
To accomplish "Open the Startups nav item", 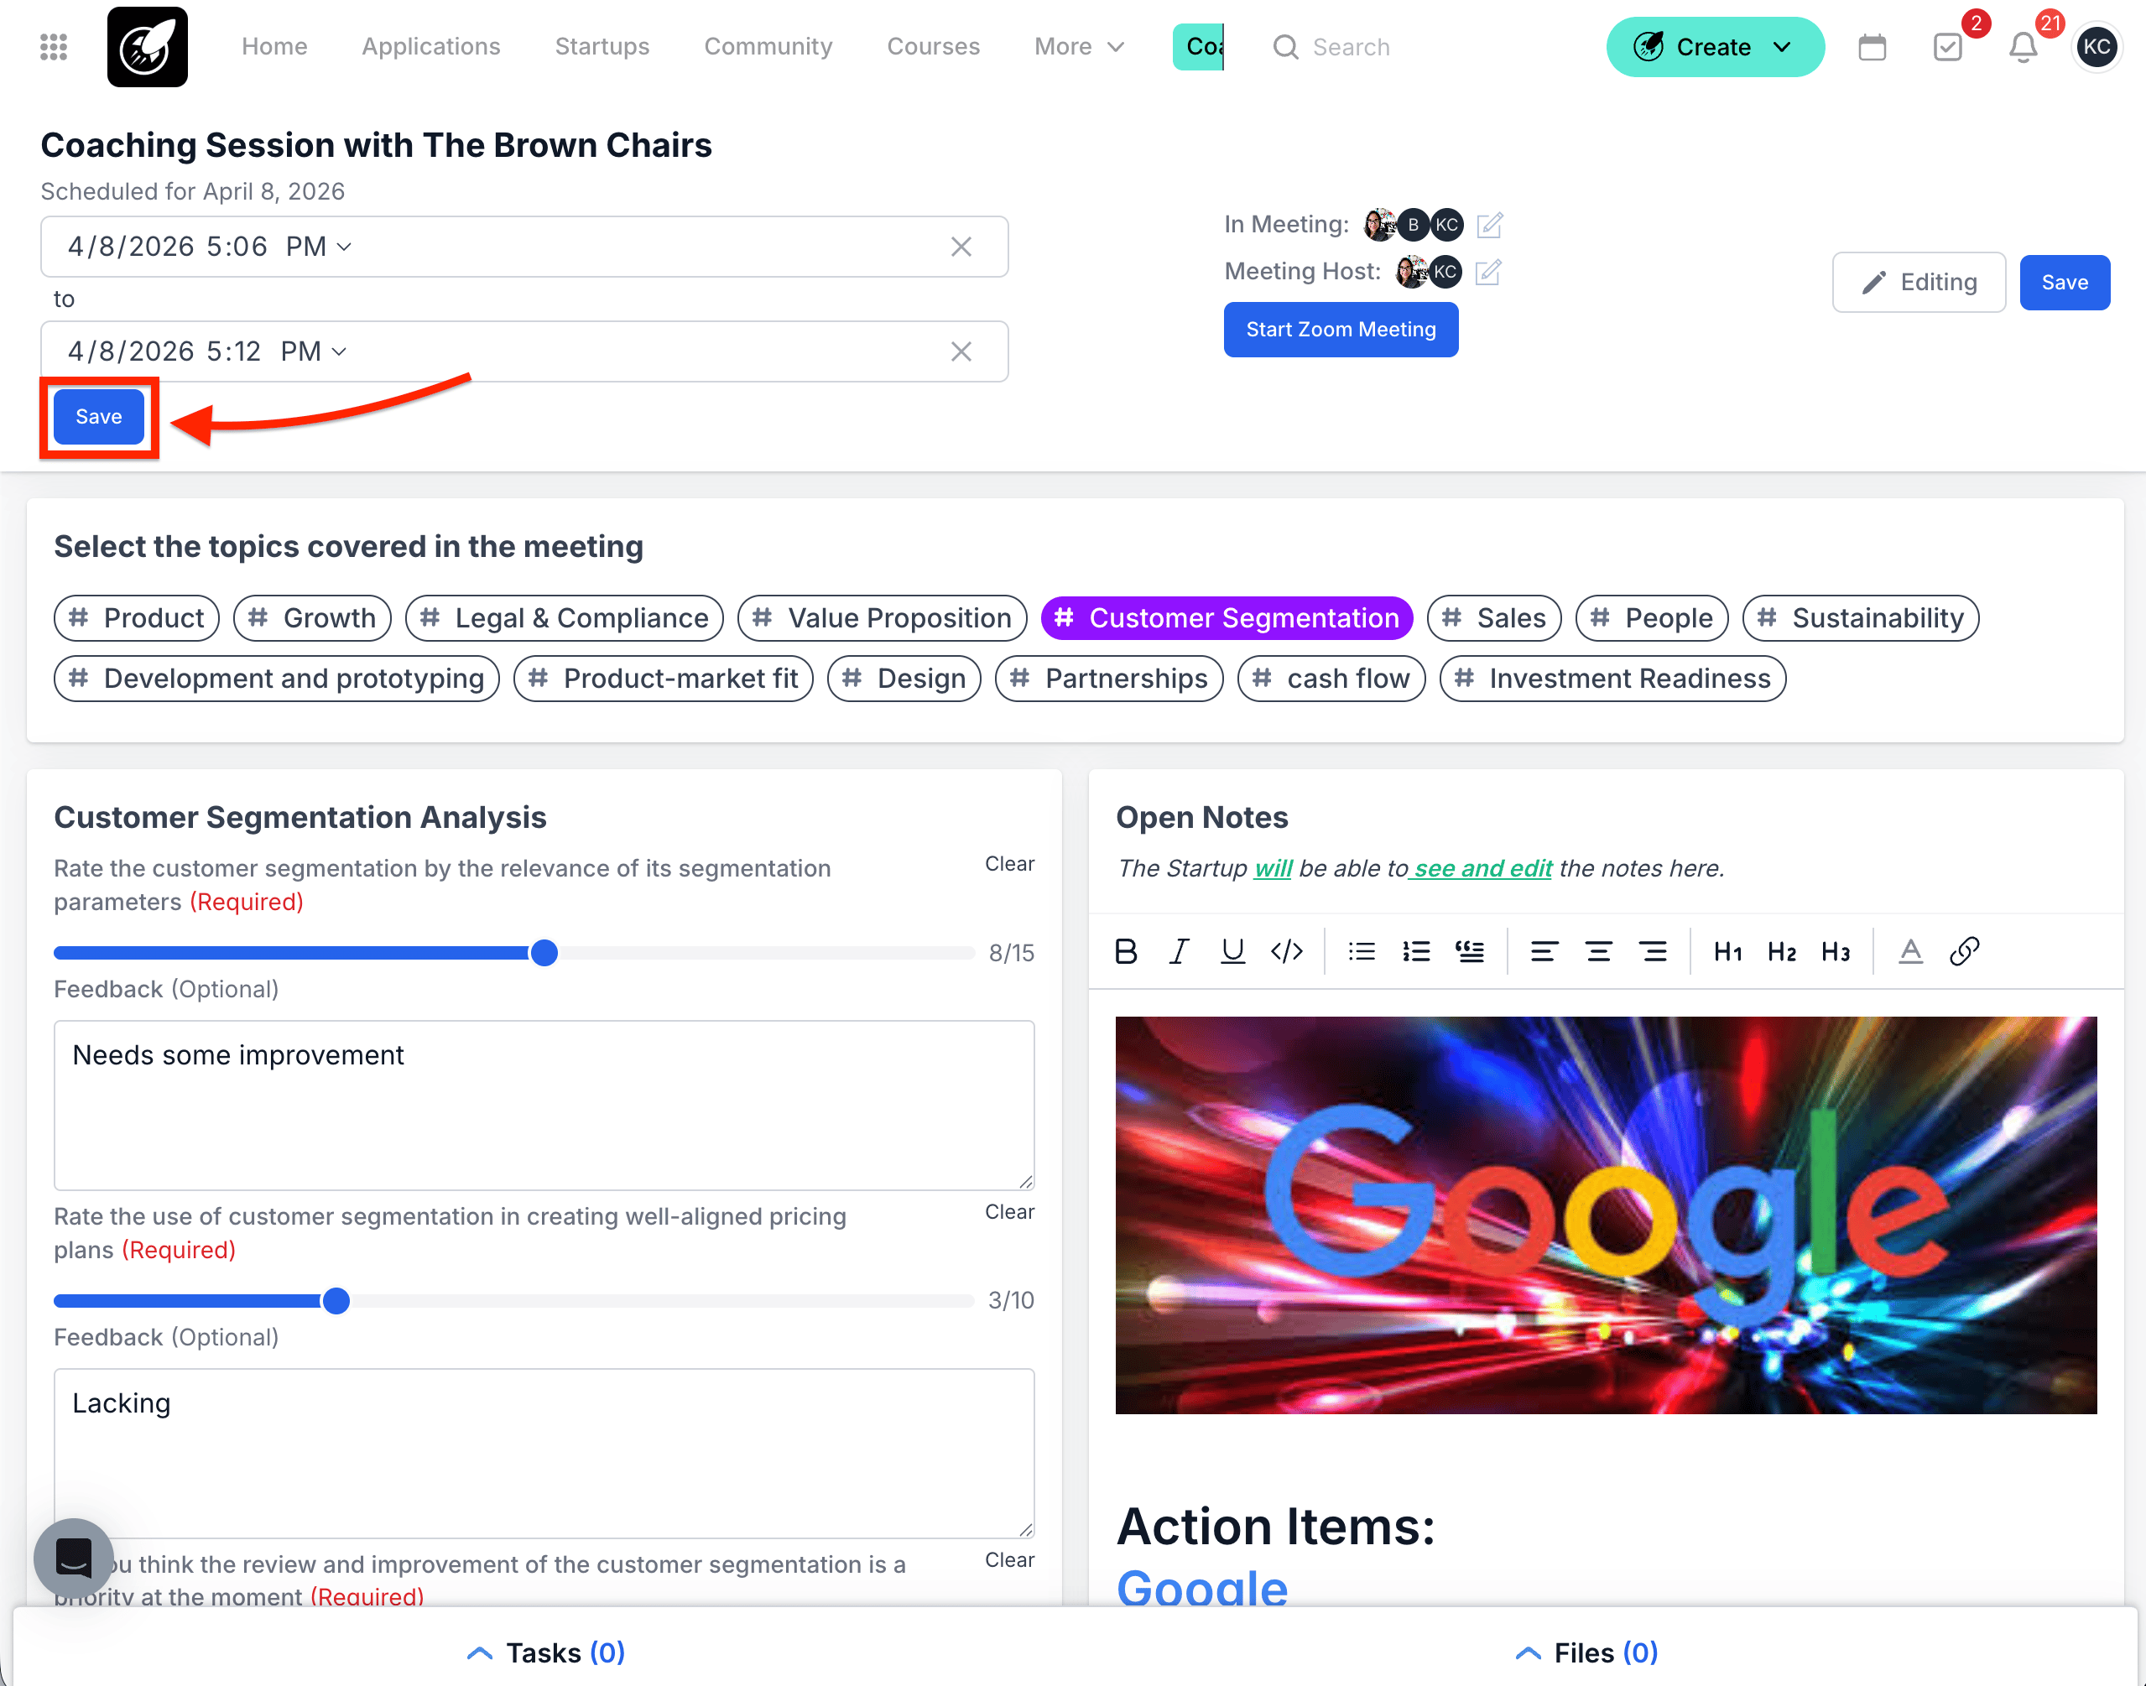I will tap(602, 46).
